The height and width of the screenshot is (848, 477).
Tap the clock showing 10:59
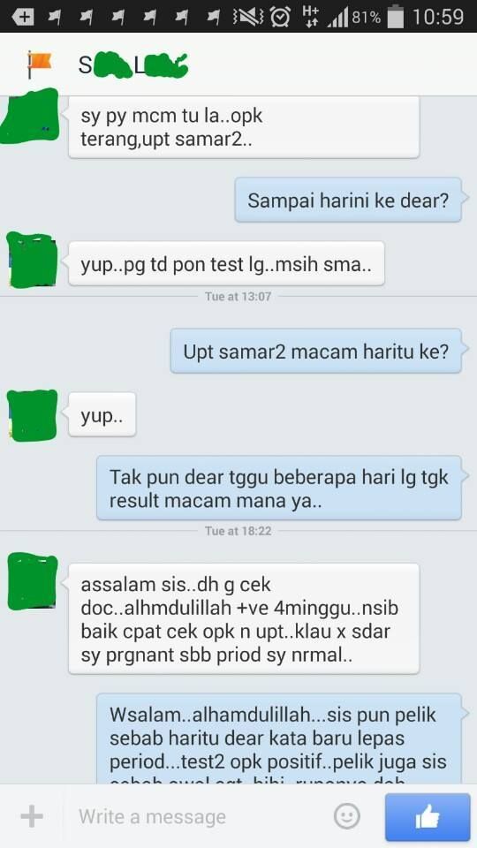coord(438,17)
